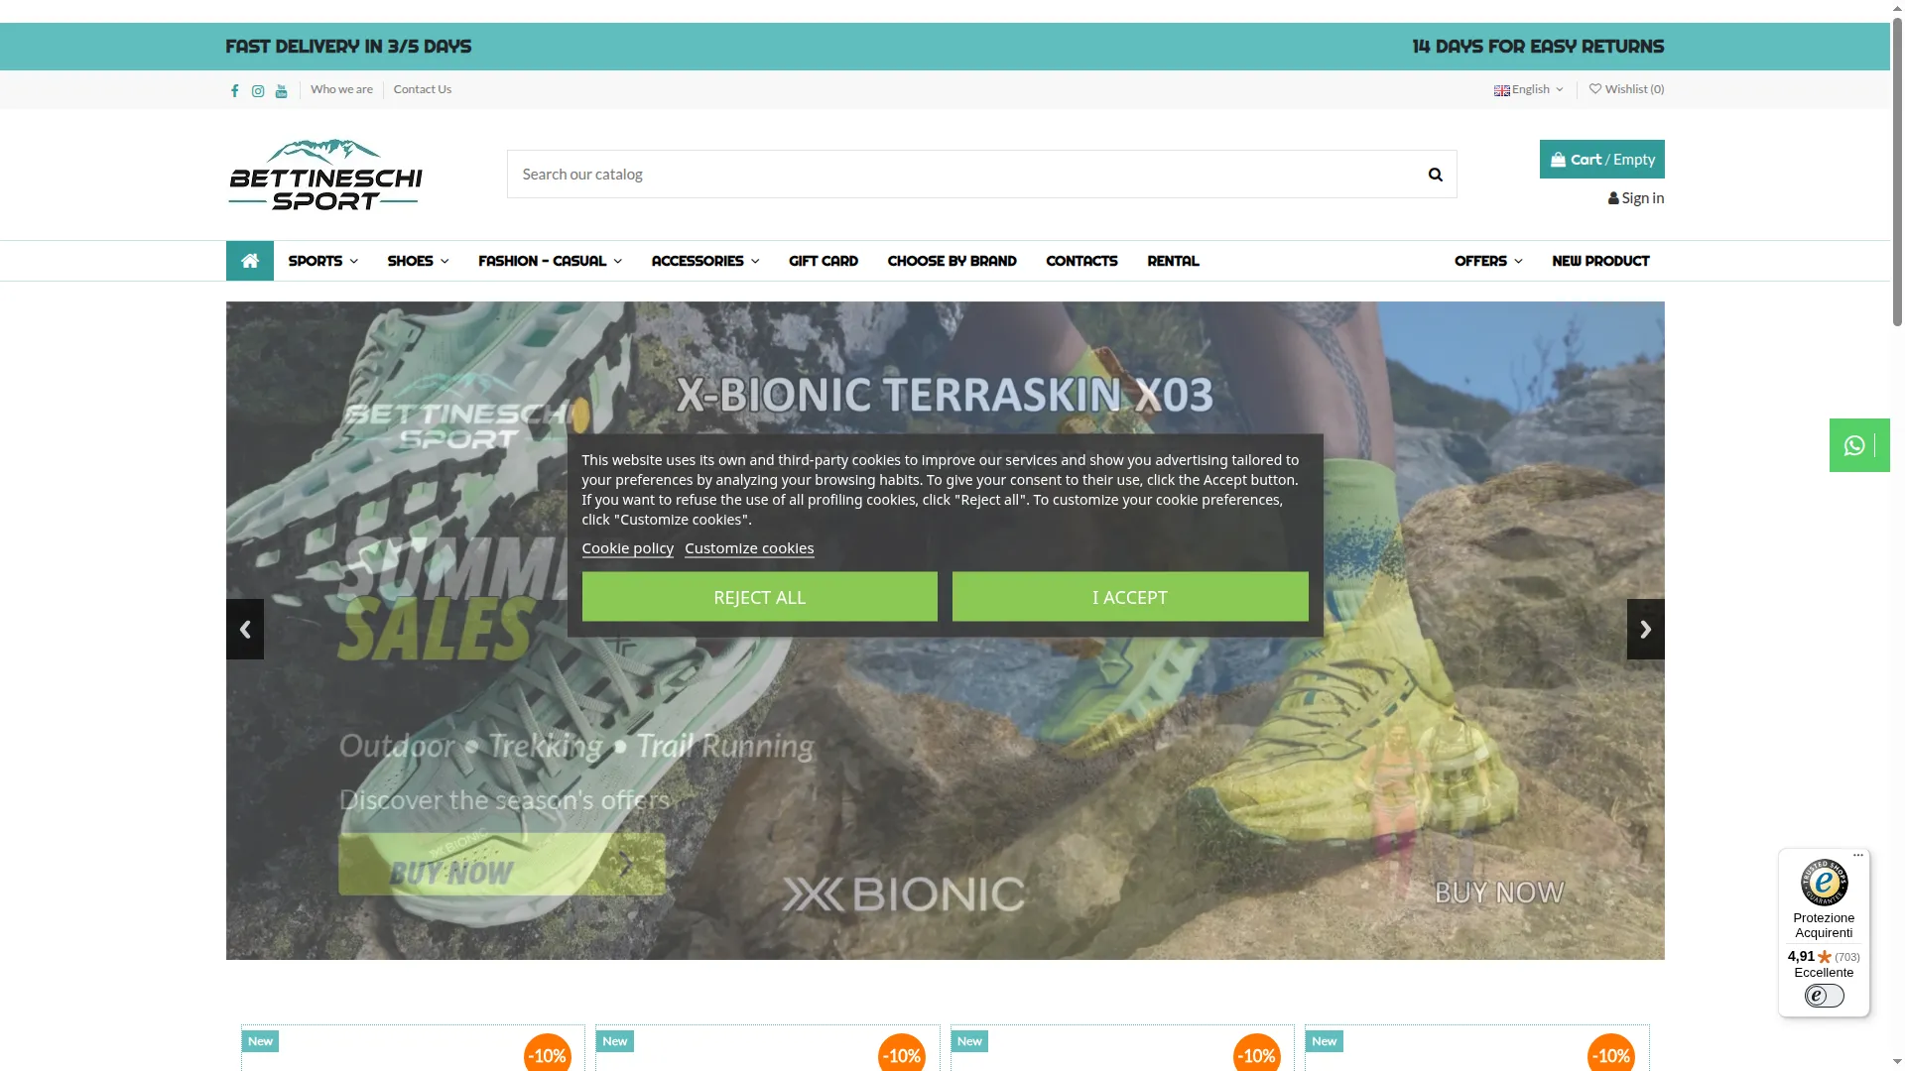
Task: Click the shopping Cart button
Action: click(1601, 160)
